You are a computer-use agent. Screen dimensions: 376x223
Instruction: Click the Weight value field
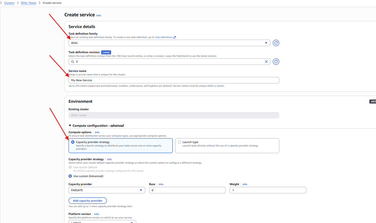pos(268,190)
